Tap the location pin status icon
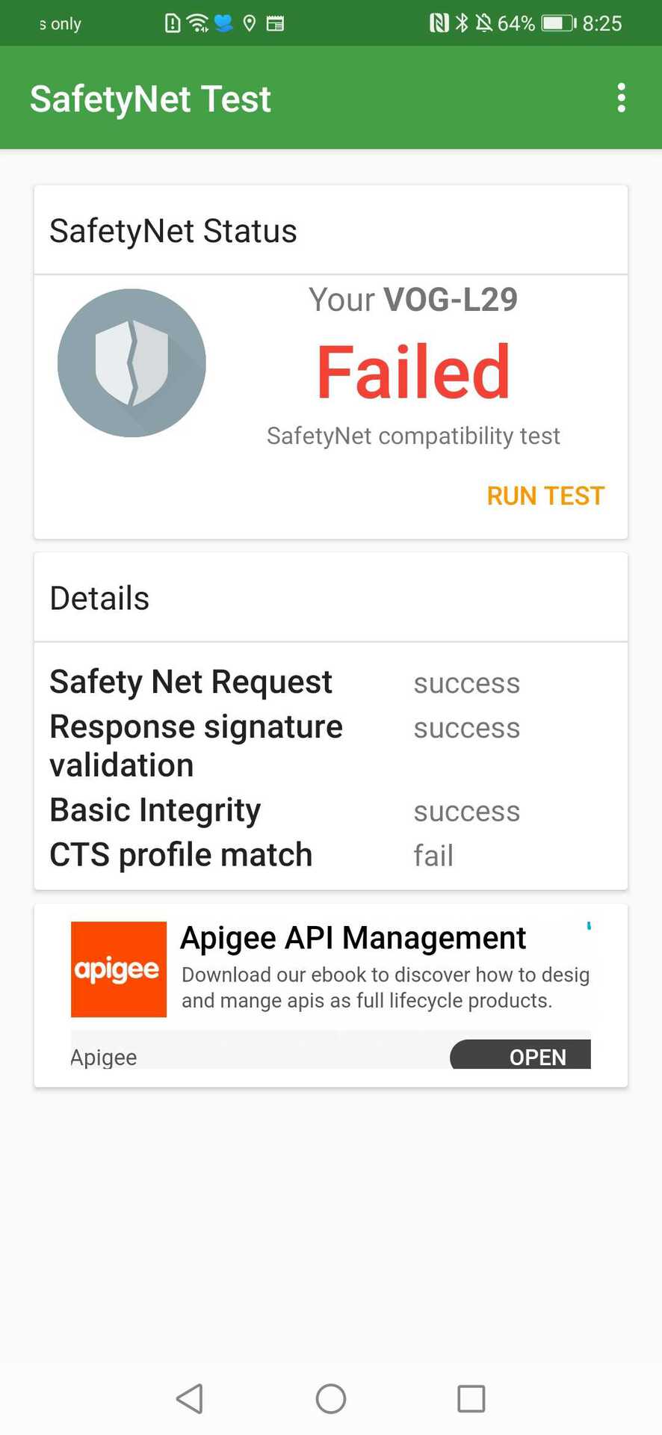The height and width of the screenshot is (1435, 662). point(250,23)
